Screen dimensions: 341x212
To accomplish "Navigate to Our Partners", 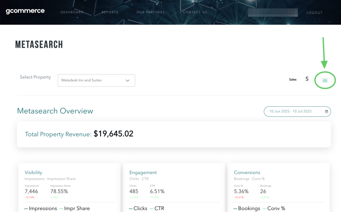I will coord(151,12).
